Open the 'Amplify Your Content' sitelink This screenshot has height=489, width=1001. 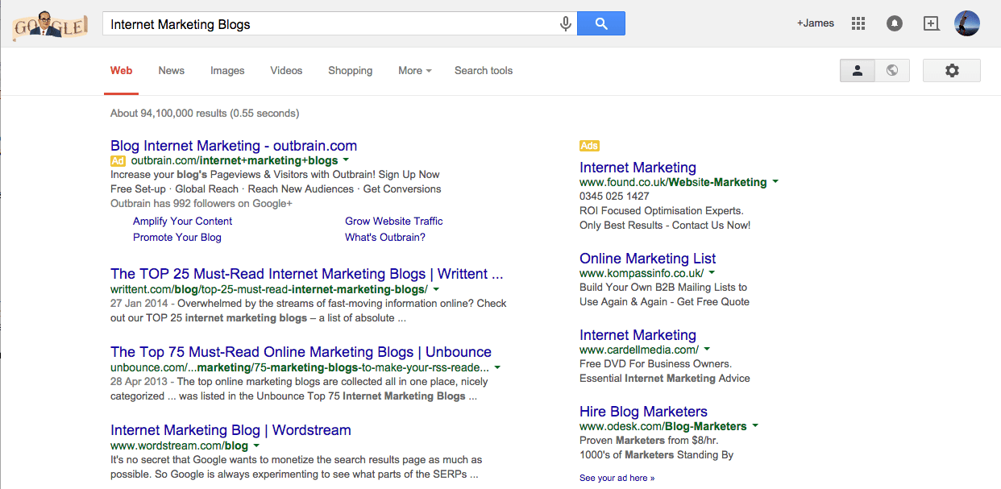182,221
